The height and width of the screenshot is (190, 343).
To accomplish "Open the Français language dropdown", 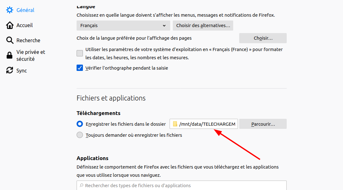I will [x=123, y=26].
